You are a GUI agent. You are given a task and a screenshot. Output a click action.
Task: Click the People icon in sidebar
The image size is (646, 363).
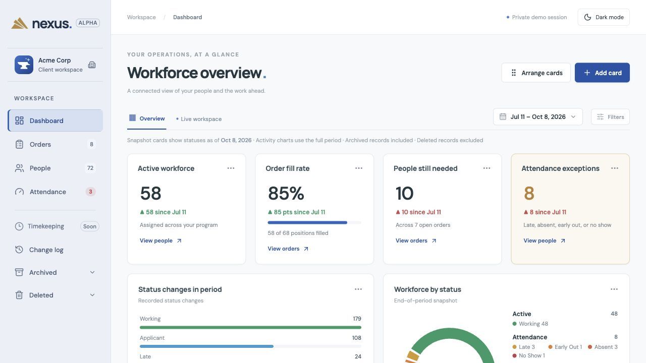coord(19,168)
